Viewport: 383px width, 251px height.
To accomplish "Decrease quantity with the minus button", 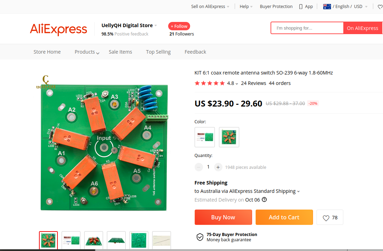I will point(199,167).
